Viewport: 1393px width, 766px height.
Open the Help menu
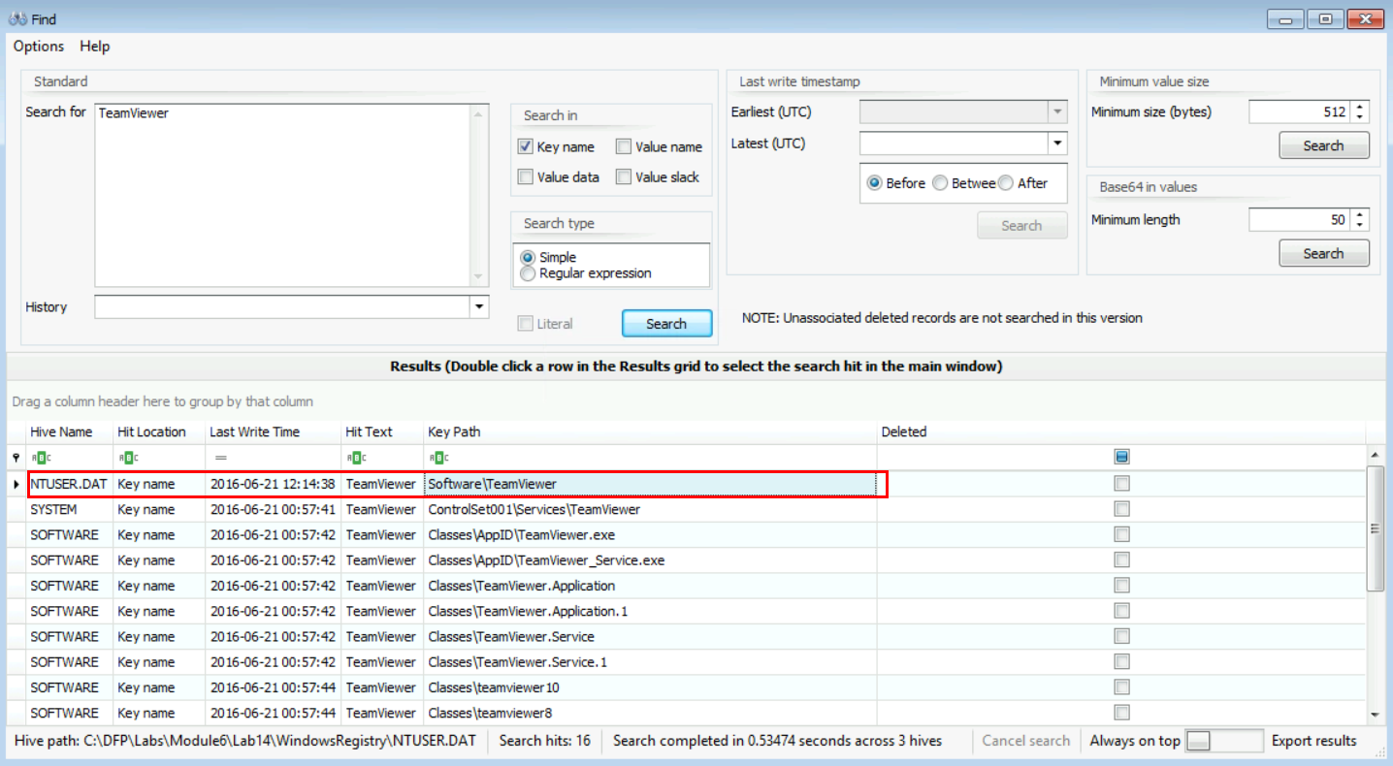coord(95,47)
